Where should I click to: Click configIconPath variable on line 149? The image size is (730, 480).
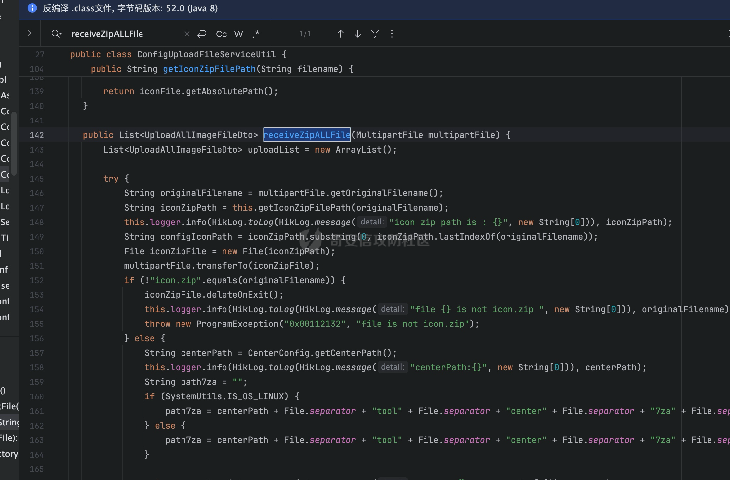196,237
